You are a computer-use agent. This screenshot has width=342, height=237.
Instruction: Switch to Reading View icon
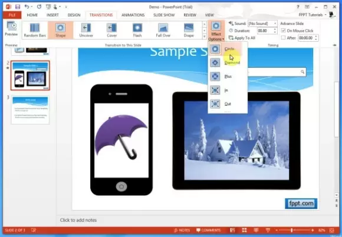pyautogui.click(x=256, y=231)
